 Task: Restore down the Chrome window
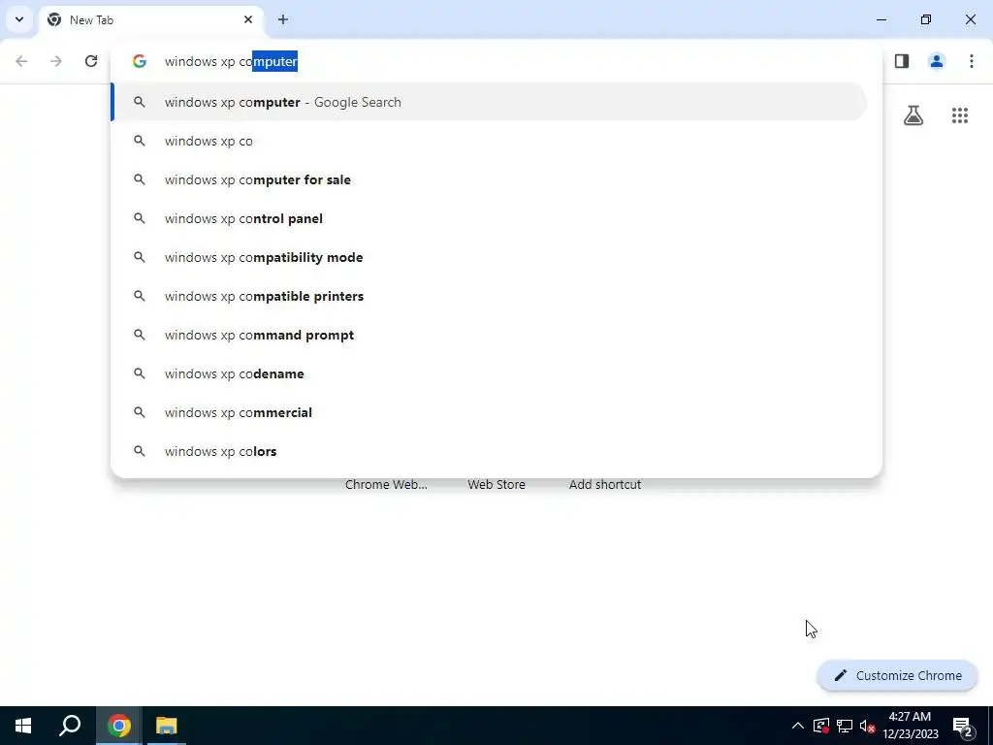(926, 19)
